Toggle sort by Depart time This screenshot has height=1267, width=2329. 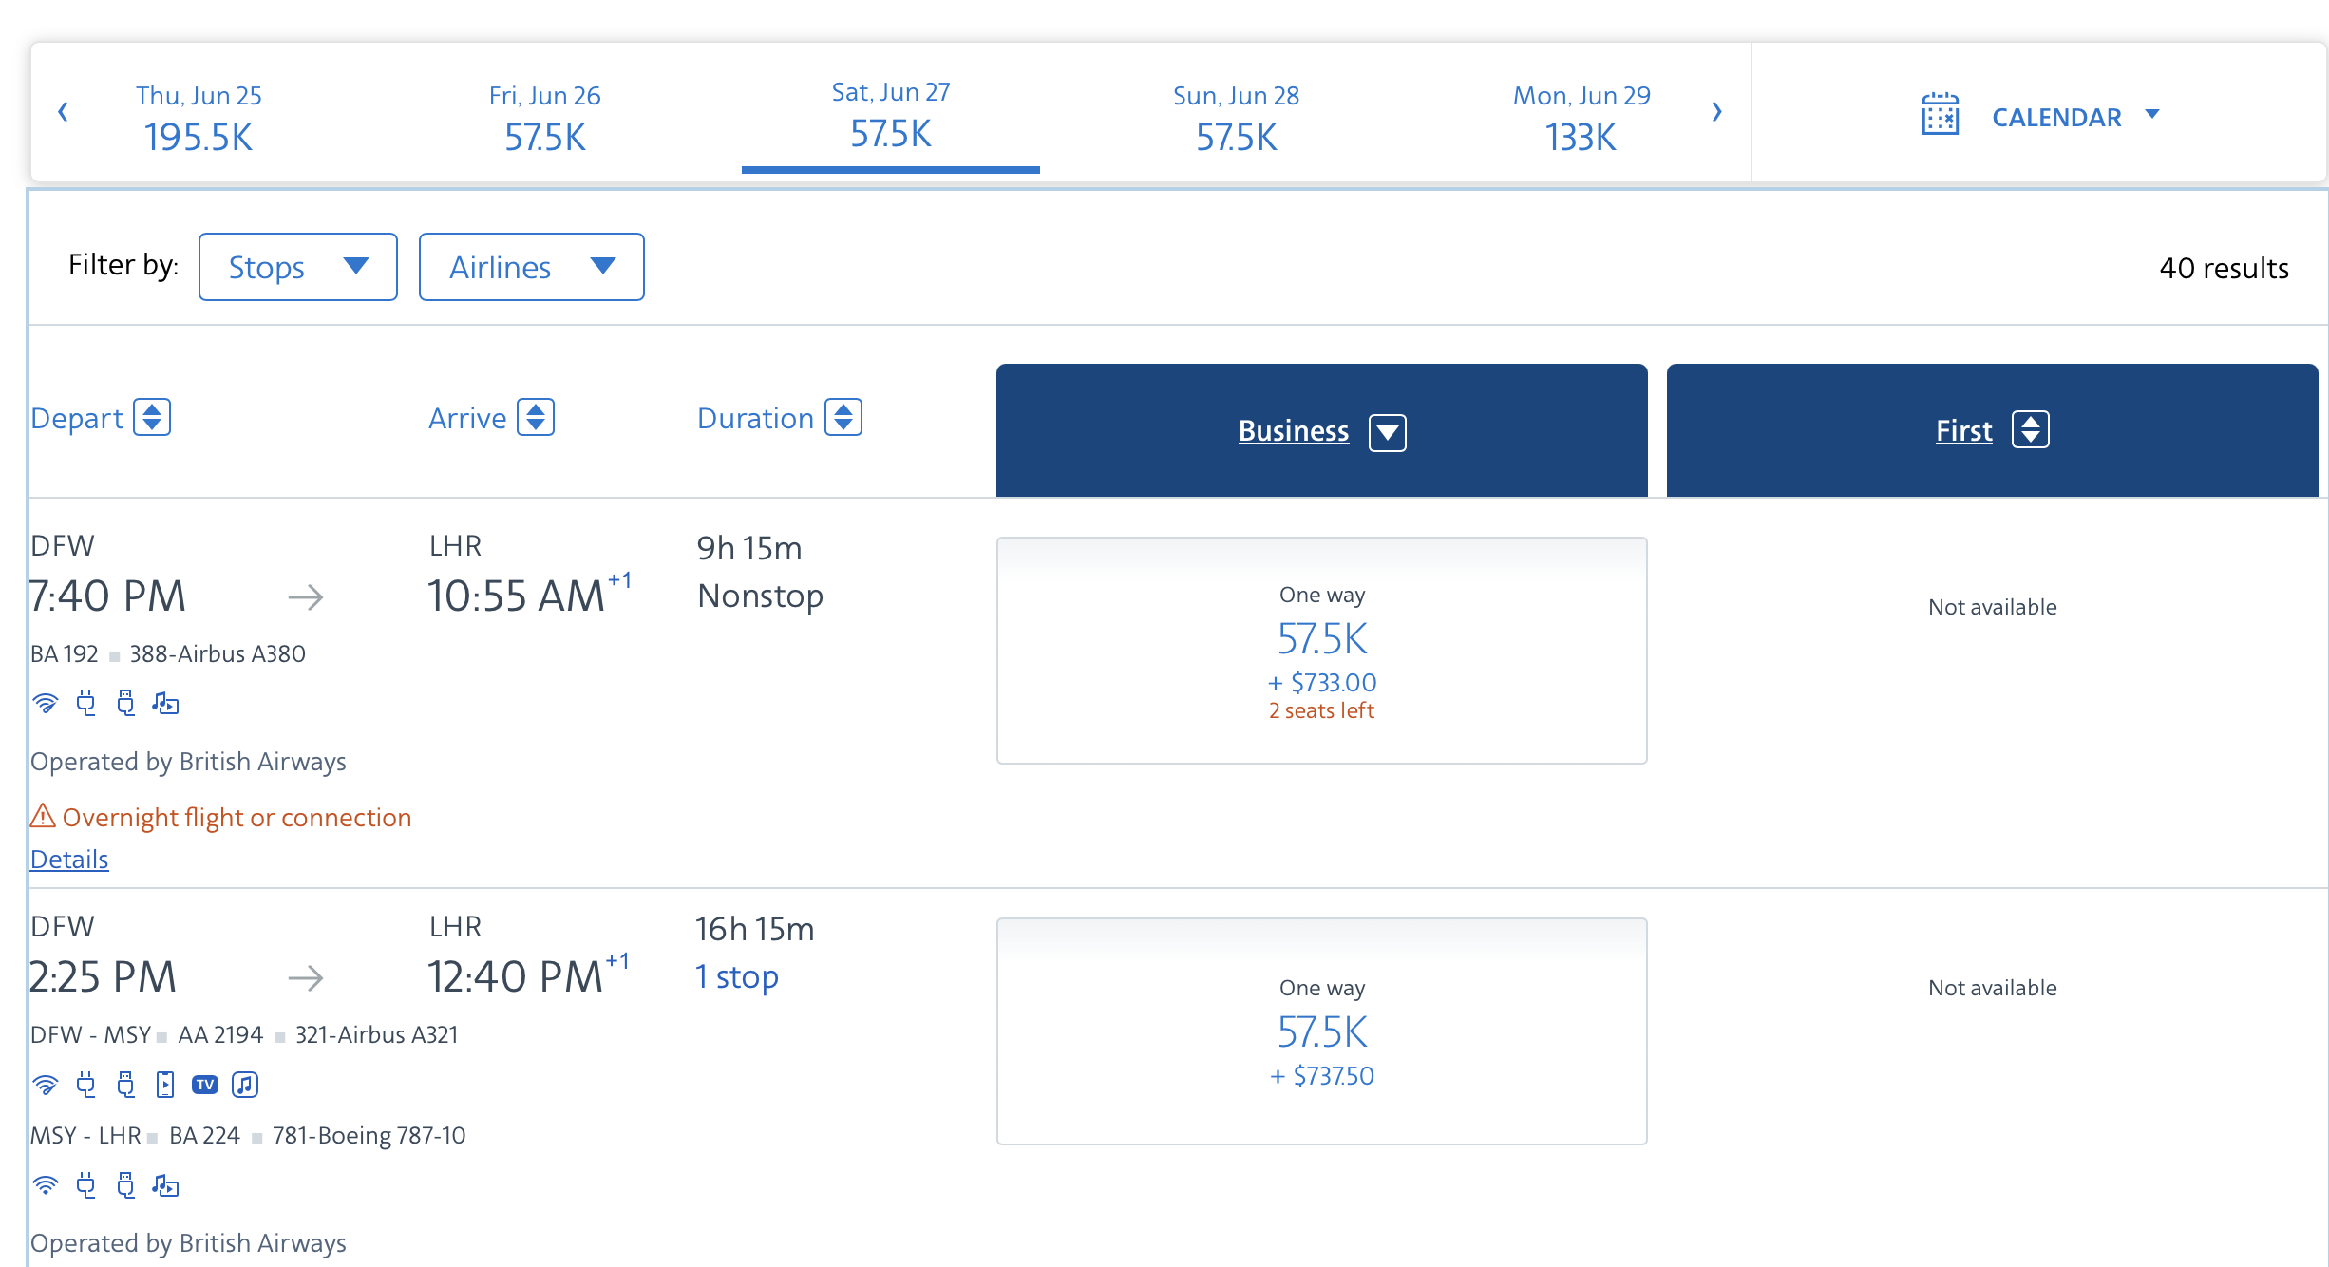[152, 418]
